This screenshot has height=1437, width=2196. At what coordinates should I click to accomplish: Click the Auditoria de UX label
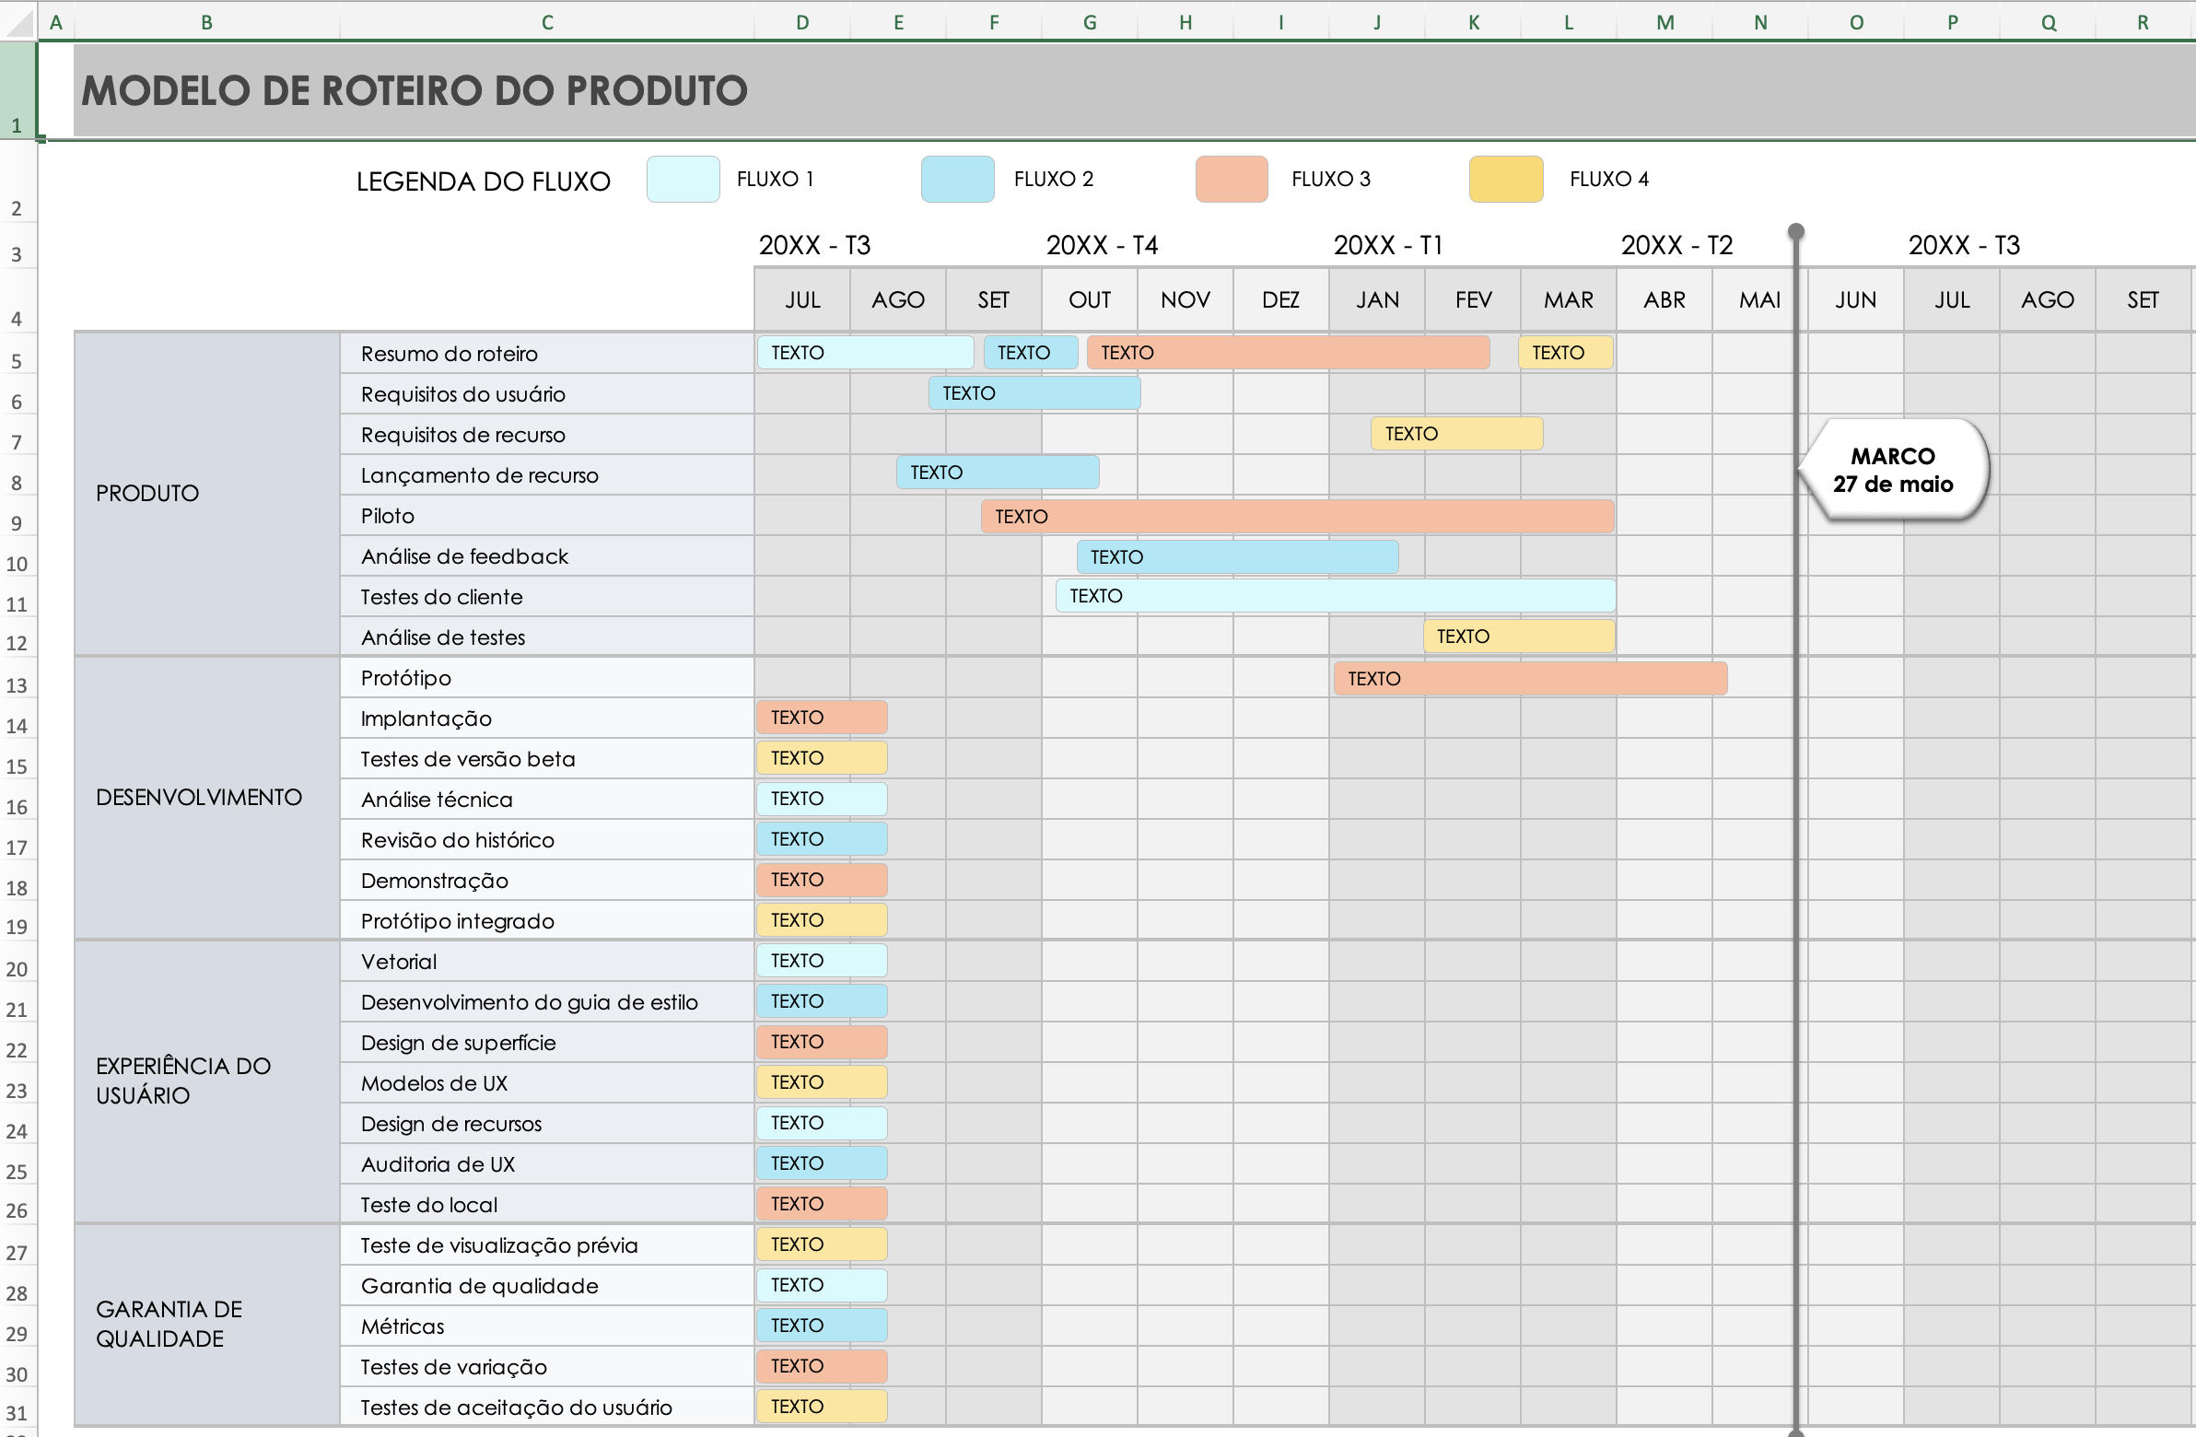[x=438, y=1164]
